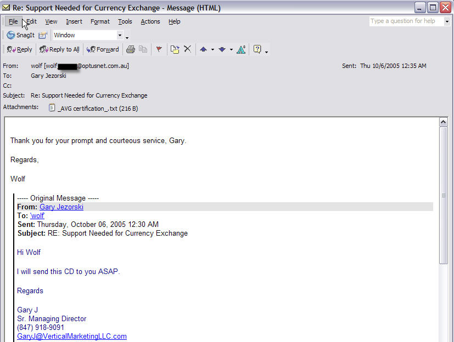
Task: Open the Actions menu
Action: tap(150, 21)
